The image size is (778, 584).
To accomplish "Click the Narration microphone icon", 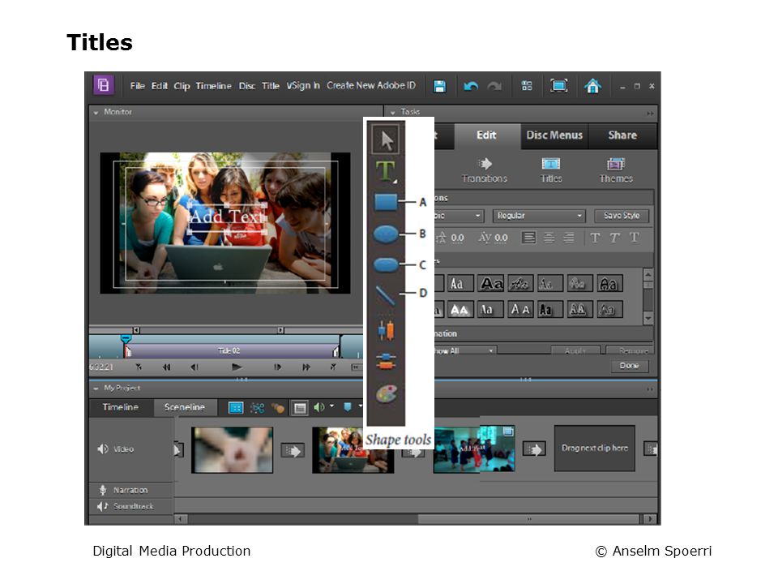I will [103, 490].
